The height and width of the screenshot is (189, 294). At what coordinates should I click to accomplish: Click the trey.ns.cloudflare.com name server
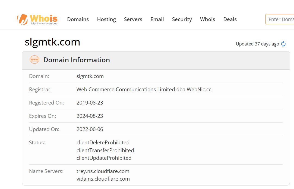pos(103,171)
